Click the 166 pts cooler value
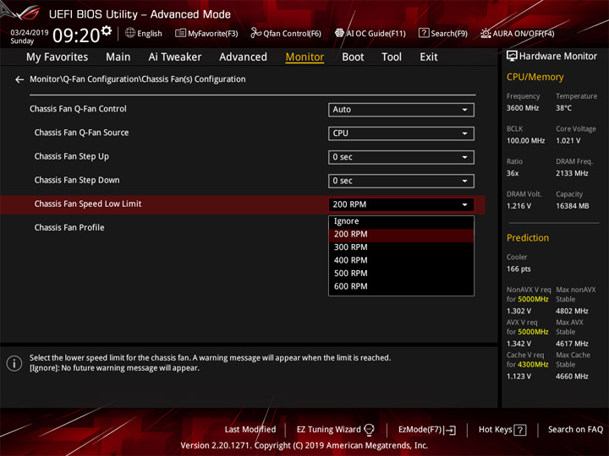Image resolution: width=609 pixels, height=456 pixels. tap(518, 269)
